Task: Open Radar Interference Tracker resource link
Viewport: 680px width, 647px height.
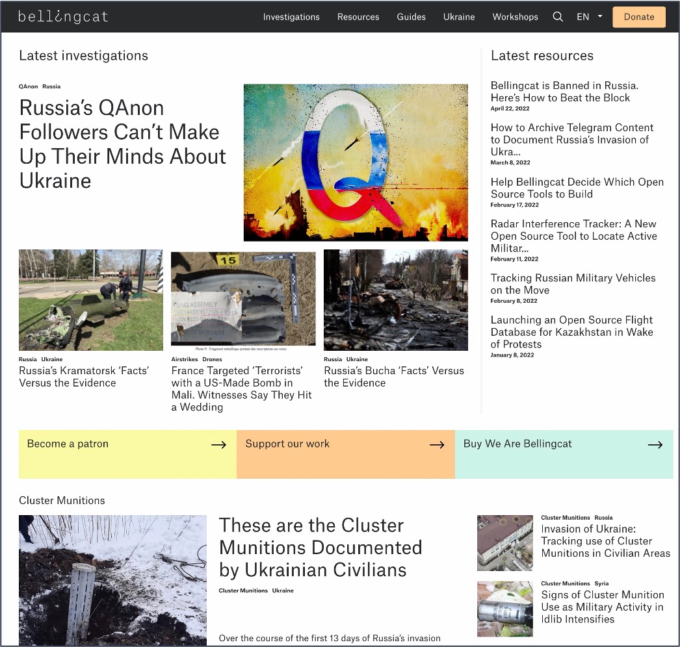Action: click(x=574, y=236)
